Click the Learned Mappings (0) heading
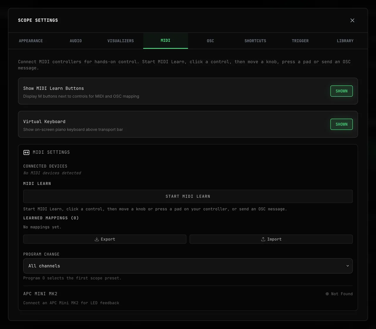The width and height of the screenshot is (376, 329). (51, 218)
